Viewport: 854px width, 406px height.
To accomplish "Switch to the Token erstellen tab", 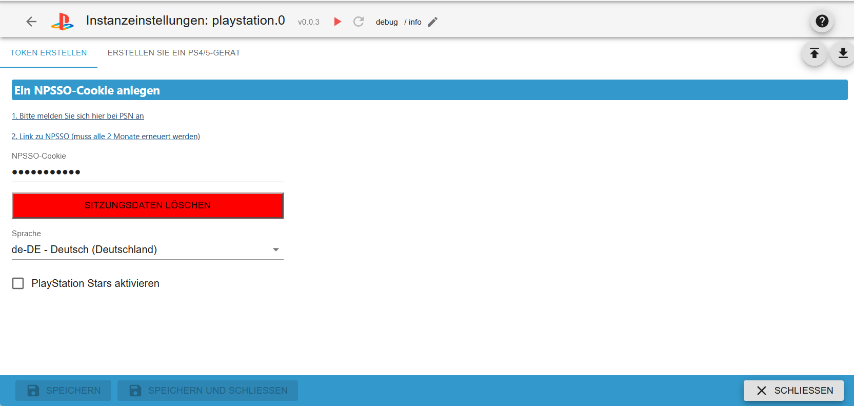I will click(x=49, y=53).
